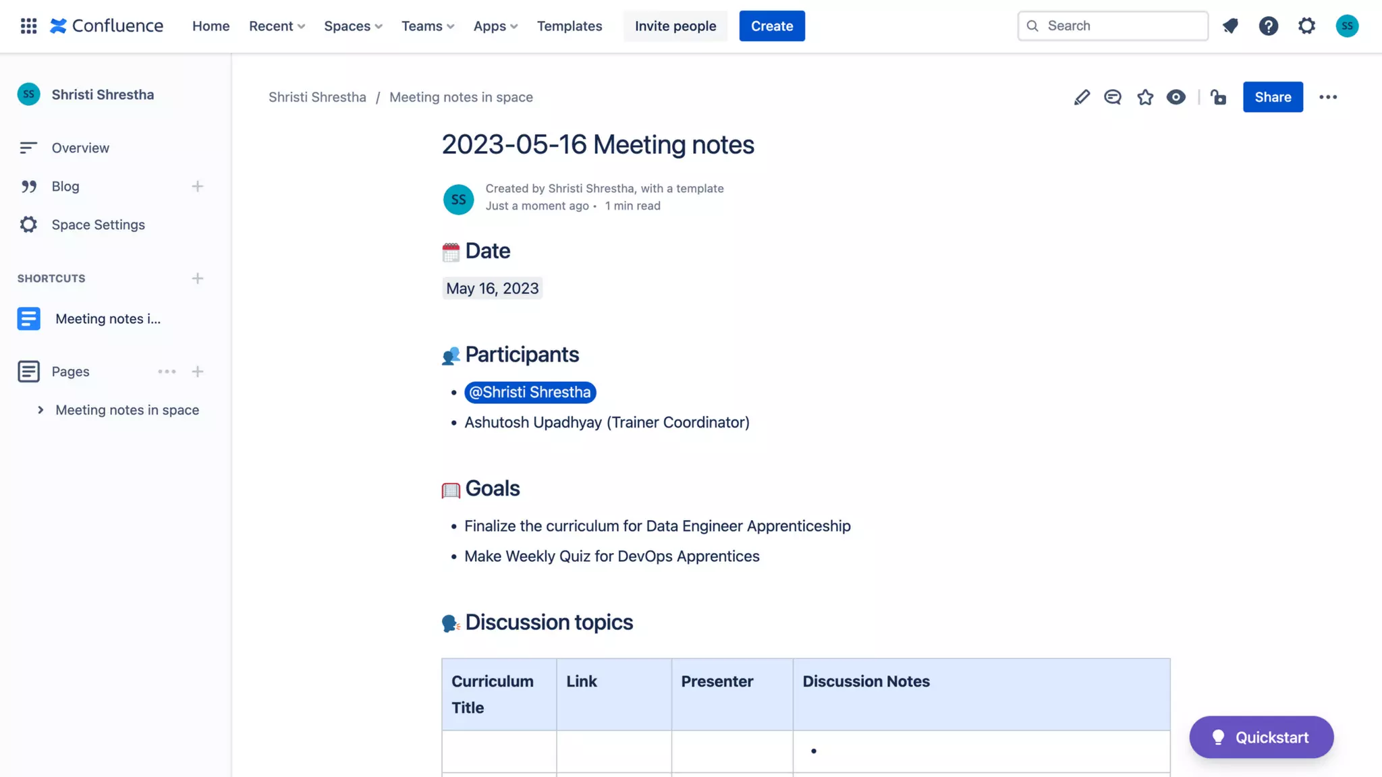Image resolution: width=1382 pixels, height=777 pixels.
Task: Expand Meeting notes in space tree item
Action: 40,410
